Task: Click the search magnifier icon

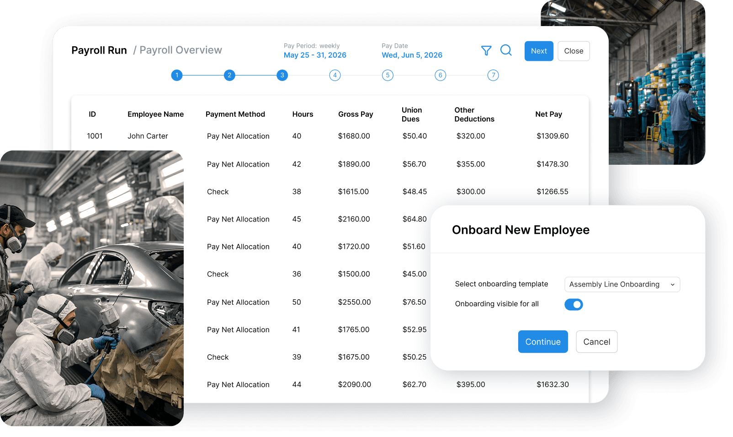Action: (506, 50)
